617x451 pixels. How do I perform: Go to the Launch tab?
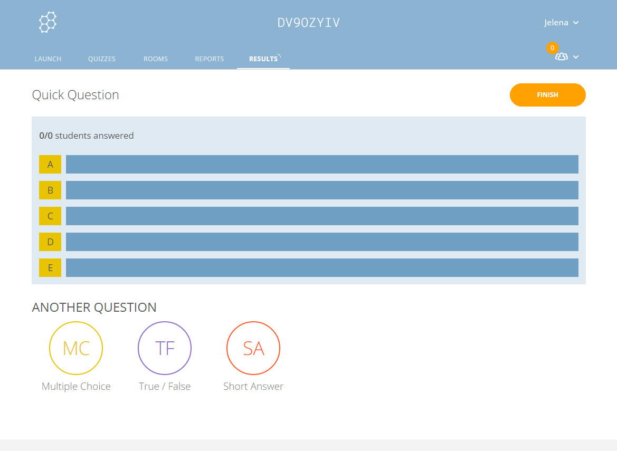[x=48, y=59]
